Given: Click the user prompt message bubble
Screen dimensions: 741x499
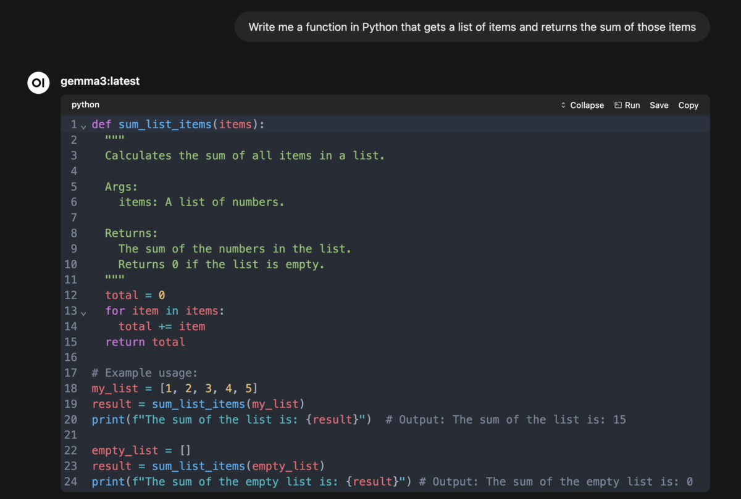Looking at the screenshot, I should [x=472, y=27].
